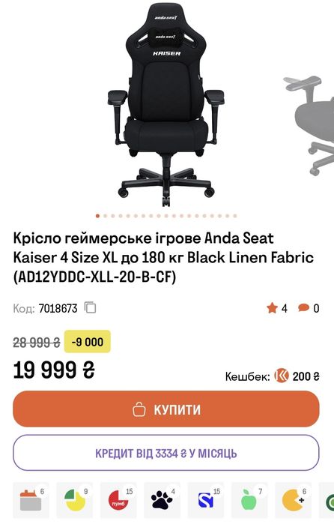View the next gray chair image
Screen dimensions: 334x524
[309, 125]
